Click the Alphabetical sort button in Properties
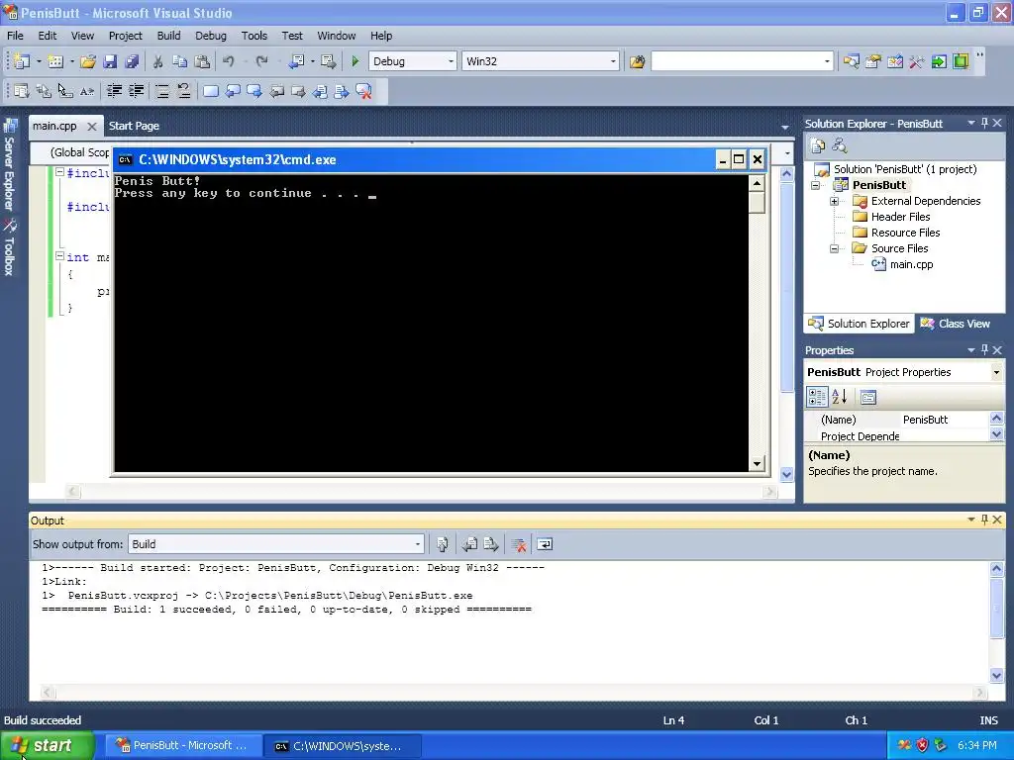This screenshot has height=760, width=1014. pyautogui.click(x=840, y=397)
